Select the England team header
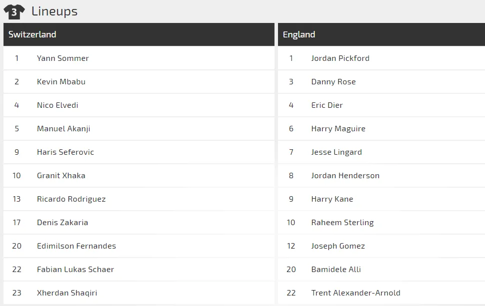This screenshot has height=306, width=485. [x=299, y=34]
